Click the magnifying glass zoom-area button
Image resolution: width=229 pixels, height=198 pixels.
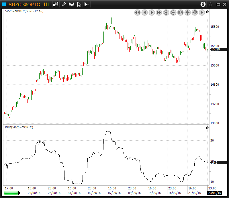click(180, 13)
